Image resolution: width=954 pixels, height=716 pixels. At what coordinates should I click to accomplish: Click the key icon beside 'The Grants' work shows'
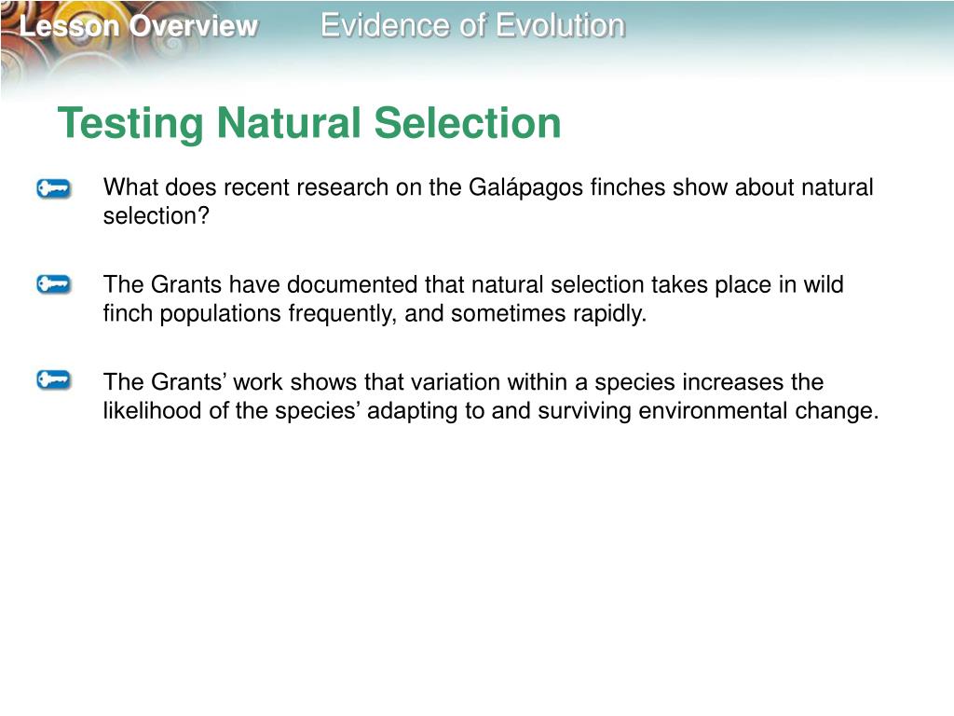[53, 380]
